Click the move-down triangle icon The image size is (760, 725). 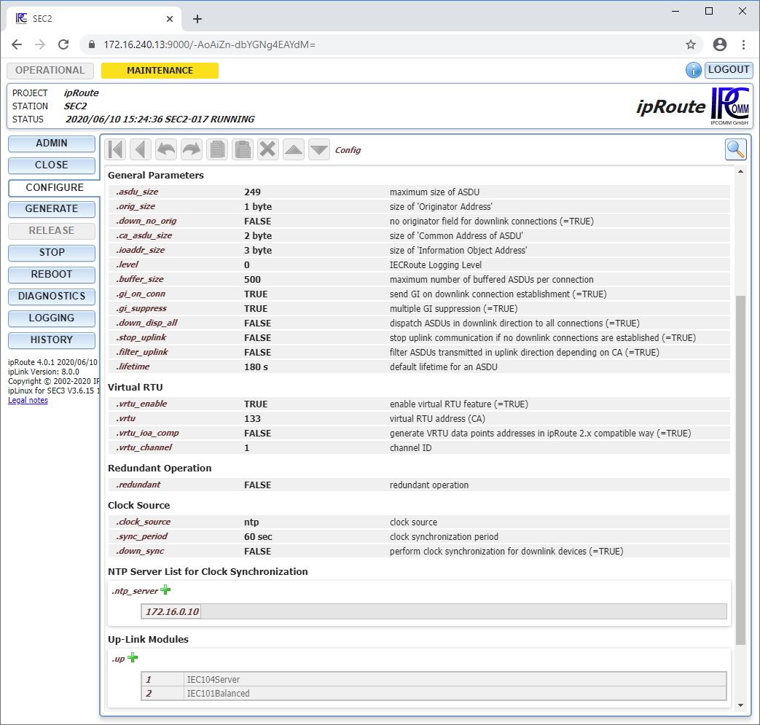coord(319,149)
